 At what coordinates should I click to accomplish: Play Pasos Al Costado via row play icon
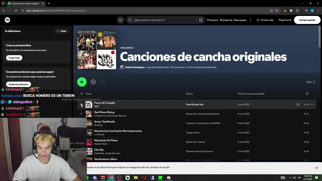(x=81, y=104)
